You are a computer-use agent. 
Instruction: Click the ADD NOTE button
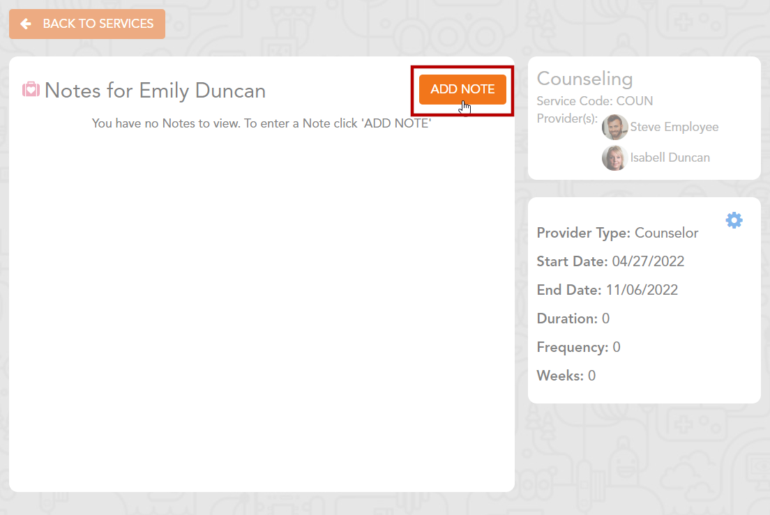click(x=462, y=89)
